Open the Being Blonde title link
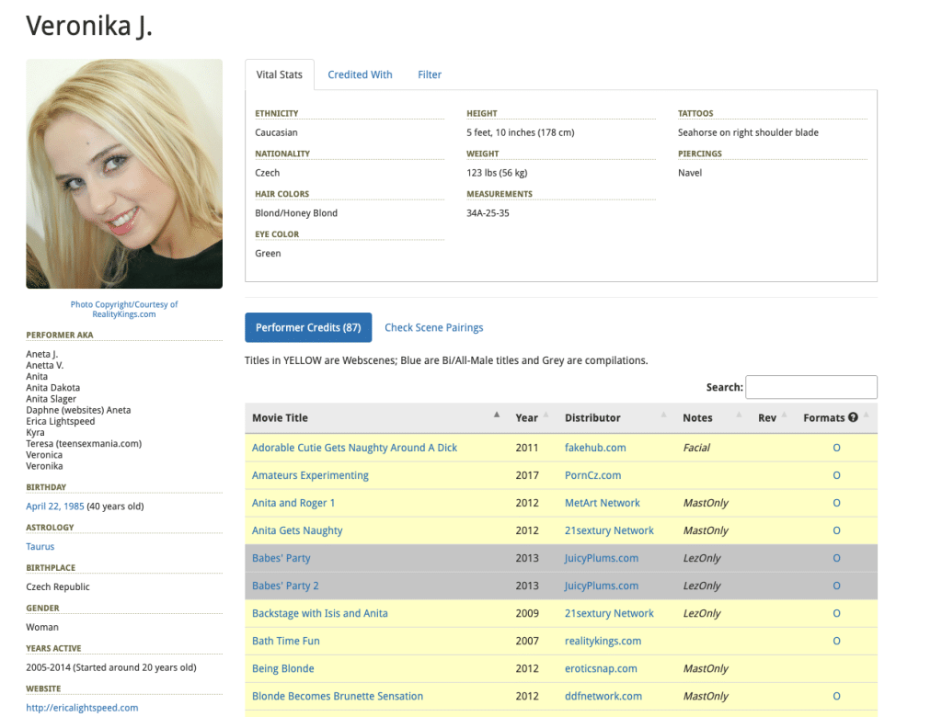The image size is (942, 717). [283, 668]
